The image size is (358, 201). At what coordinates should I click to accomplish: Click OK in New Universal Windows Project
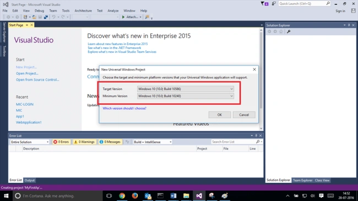pos(220,115)
